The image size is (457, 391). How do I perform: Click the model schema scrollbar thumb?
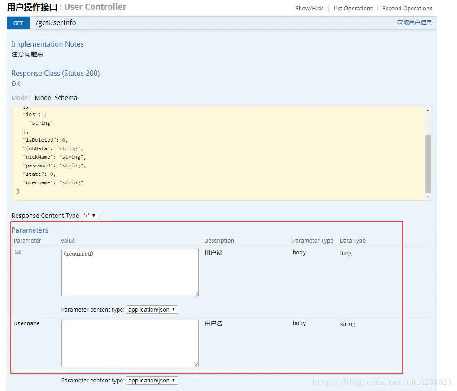point(428,164)
